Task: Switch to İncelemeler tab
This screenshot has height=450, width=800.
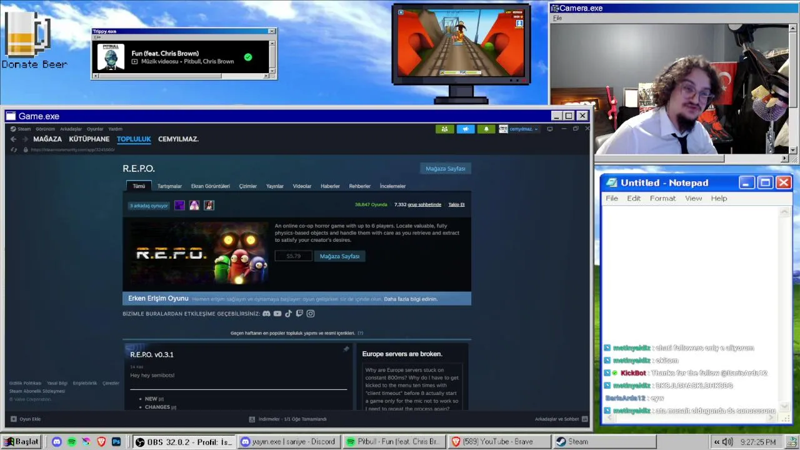Action: [392, 186]
